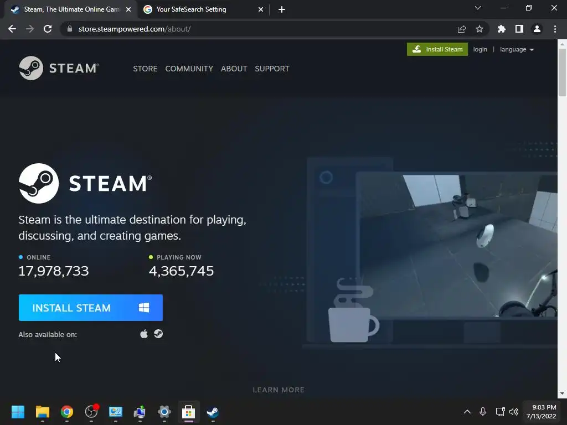The image size is (567, 425).
Task: Open the Windows Start menu
Action: pyautogui.click(x=18, y=412)
